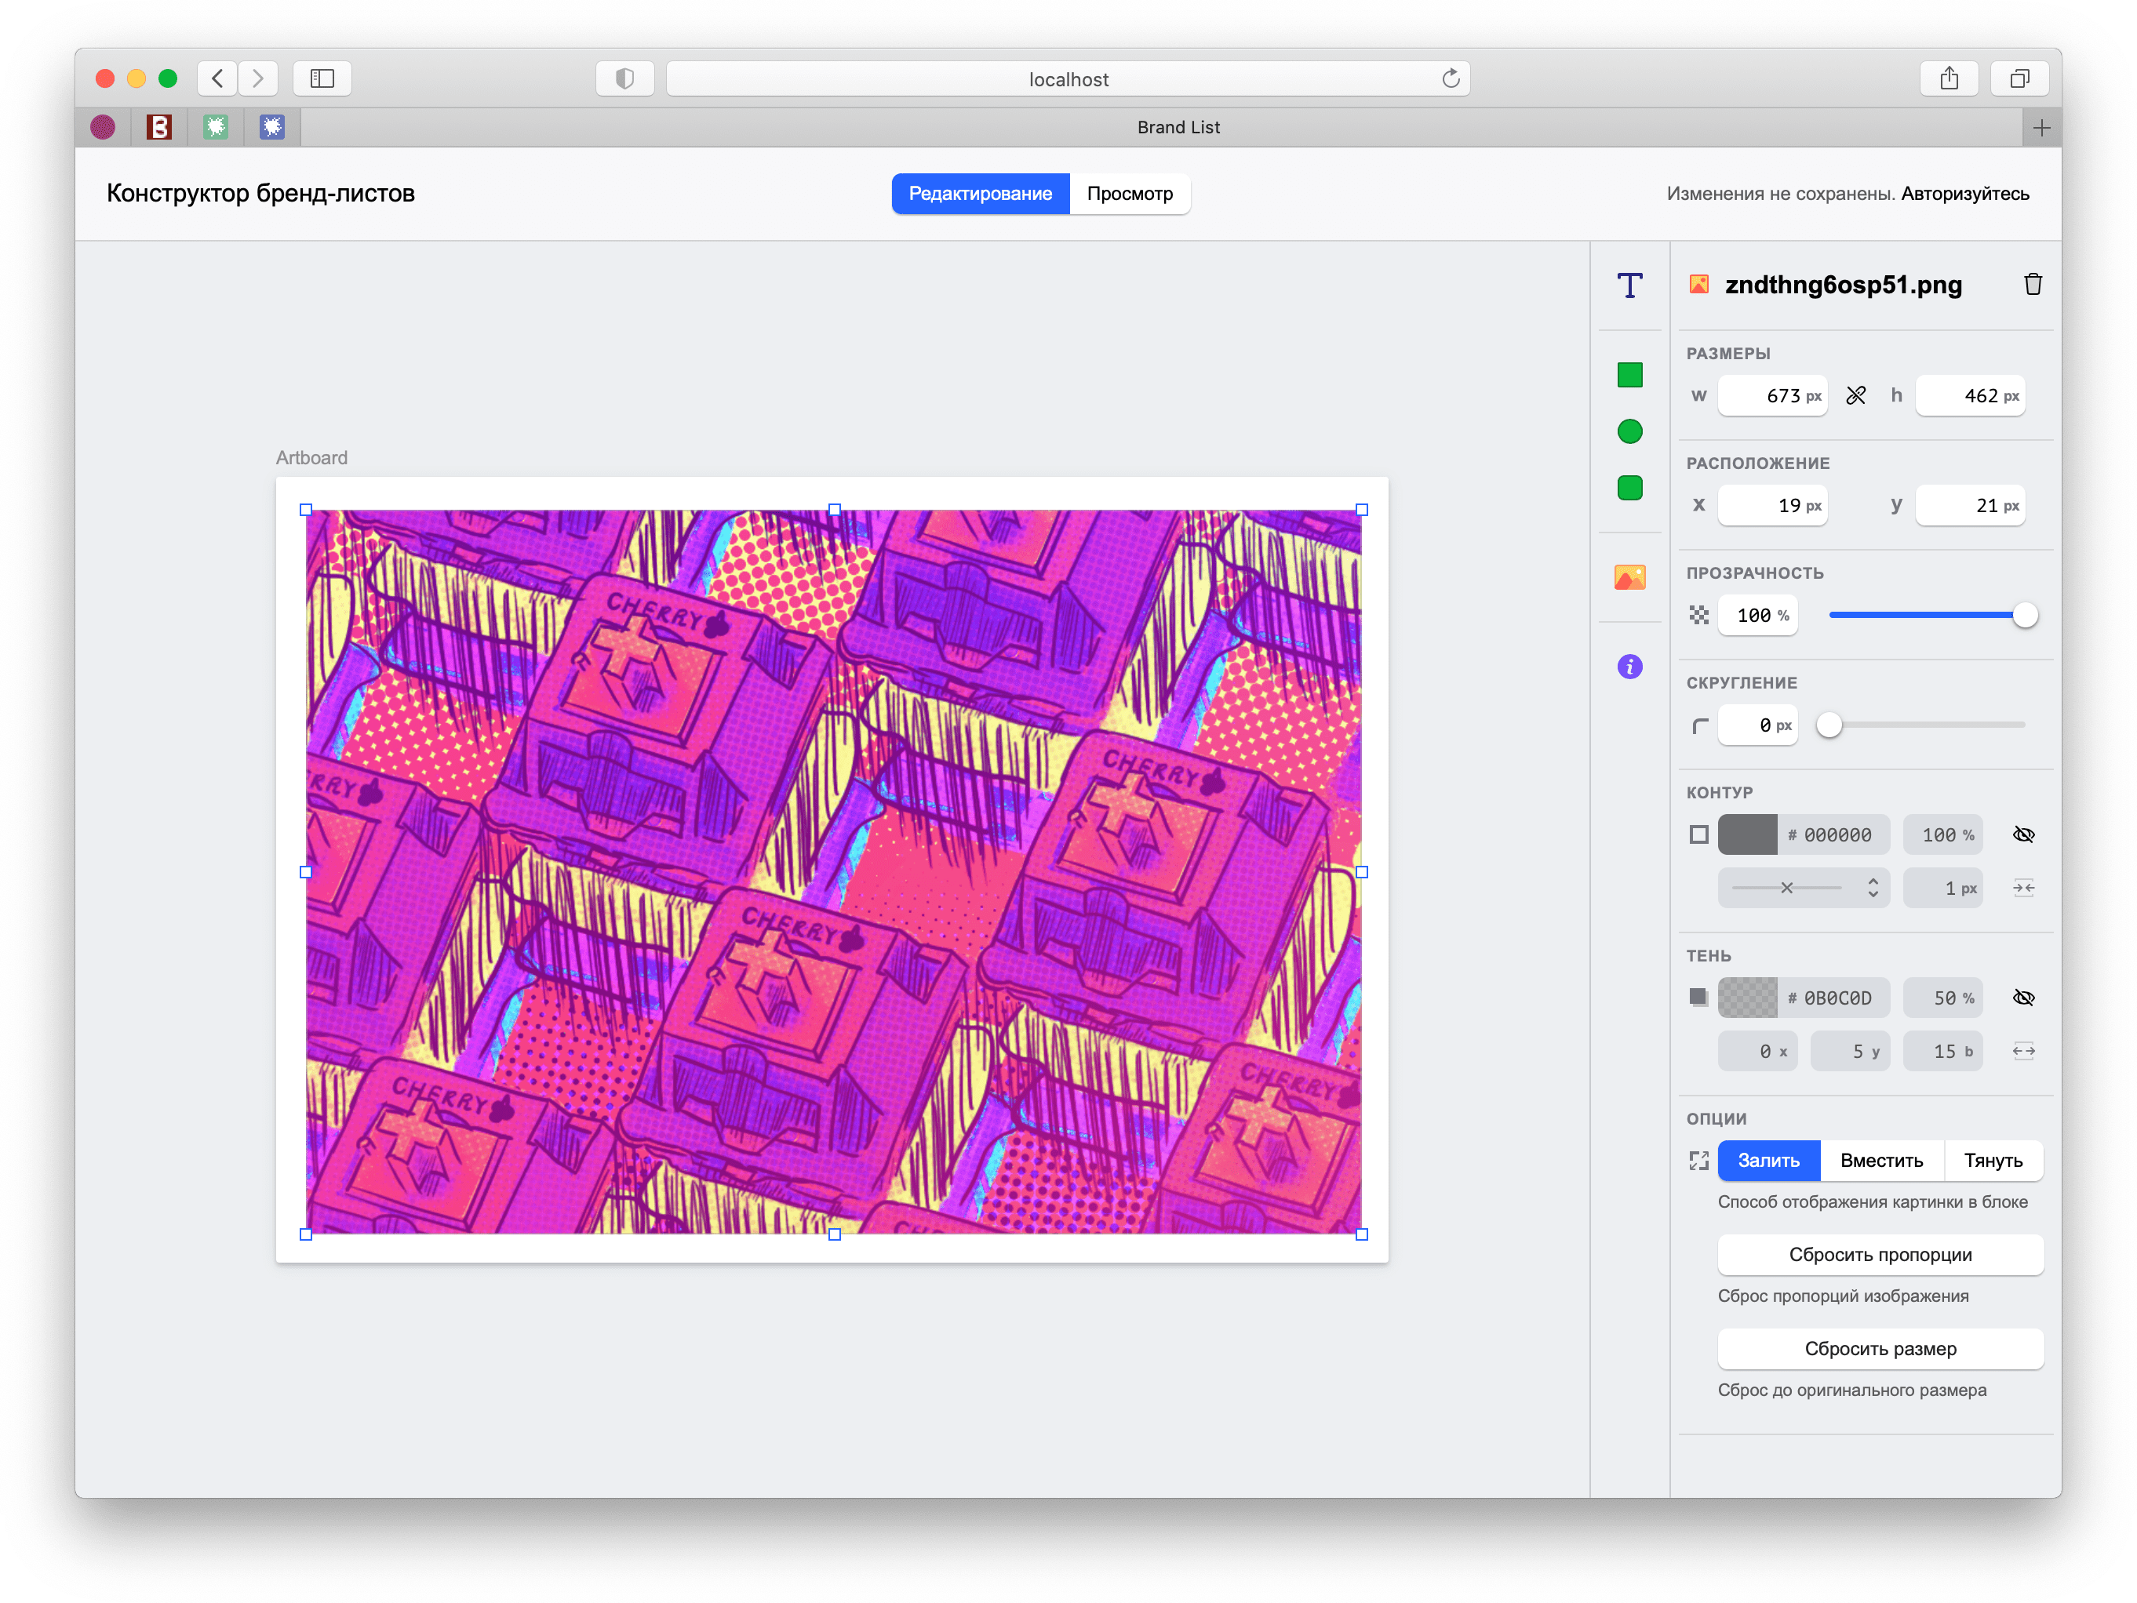Click the shadow square icon
2137x1603 pixels.
click(1698, 998)
